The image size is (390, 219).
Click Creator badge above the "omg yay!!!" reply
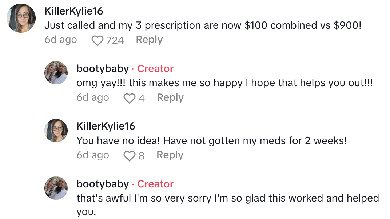[155, 69]
